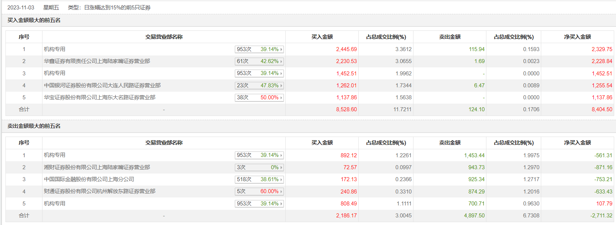This screenshot has height=225, width=616.
Task: Click the arrow icon beside 61次 42.62%
Action: click(281, 62)
